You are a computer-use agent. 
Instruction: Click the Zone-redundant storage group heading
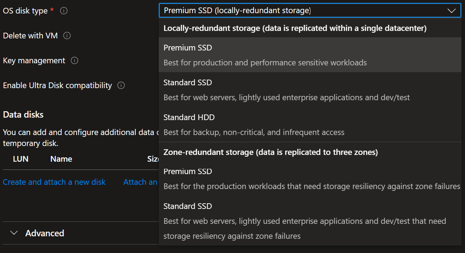[270, 152]
